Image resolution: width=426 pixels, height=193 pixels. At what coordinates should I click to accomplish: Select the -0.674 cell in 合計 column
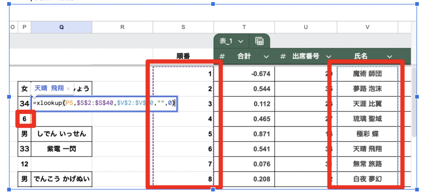pos(244,74)
